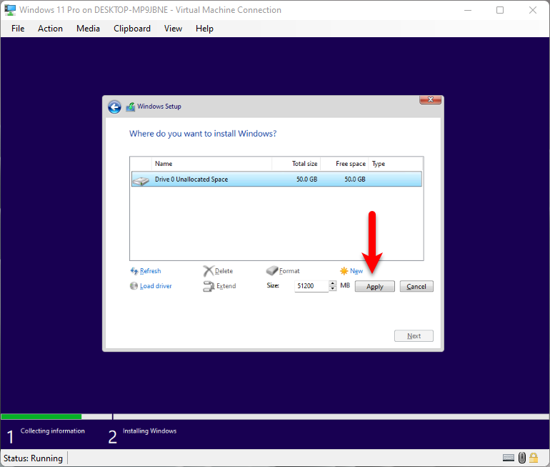
Task: Open the Clipboard menu
Action: (x=132, y=29)
